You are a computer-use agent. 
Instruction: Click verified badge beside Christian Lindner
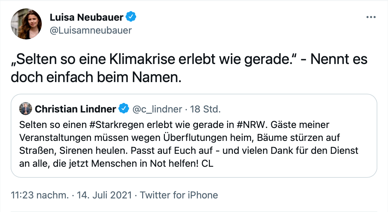(x=123, y=109)
